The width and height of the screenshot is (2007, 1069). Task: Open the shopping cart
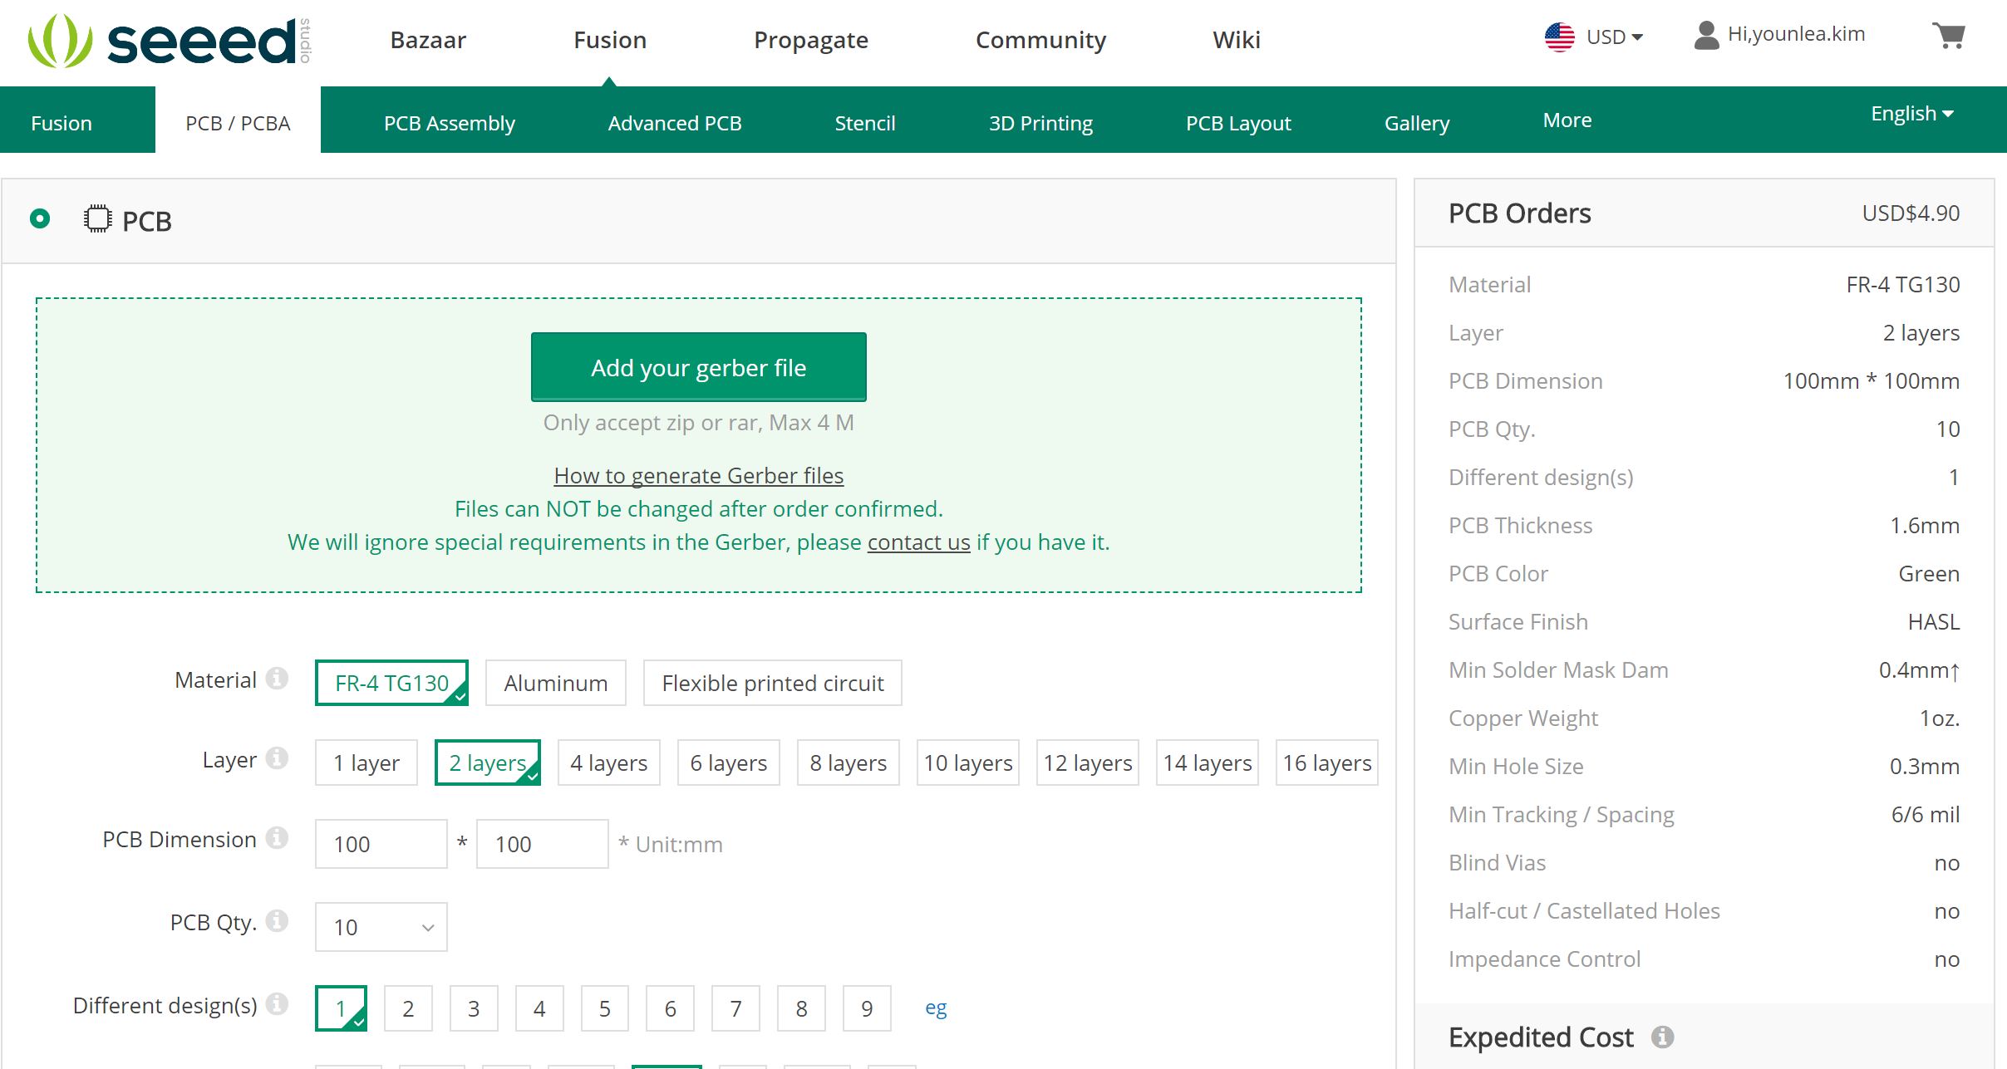click(x=1949, y=36)
